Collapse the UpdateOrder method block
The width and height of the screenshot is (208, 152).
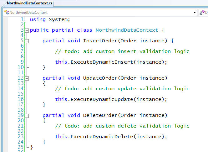pyautogui.click(x=27, y=79)
